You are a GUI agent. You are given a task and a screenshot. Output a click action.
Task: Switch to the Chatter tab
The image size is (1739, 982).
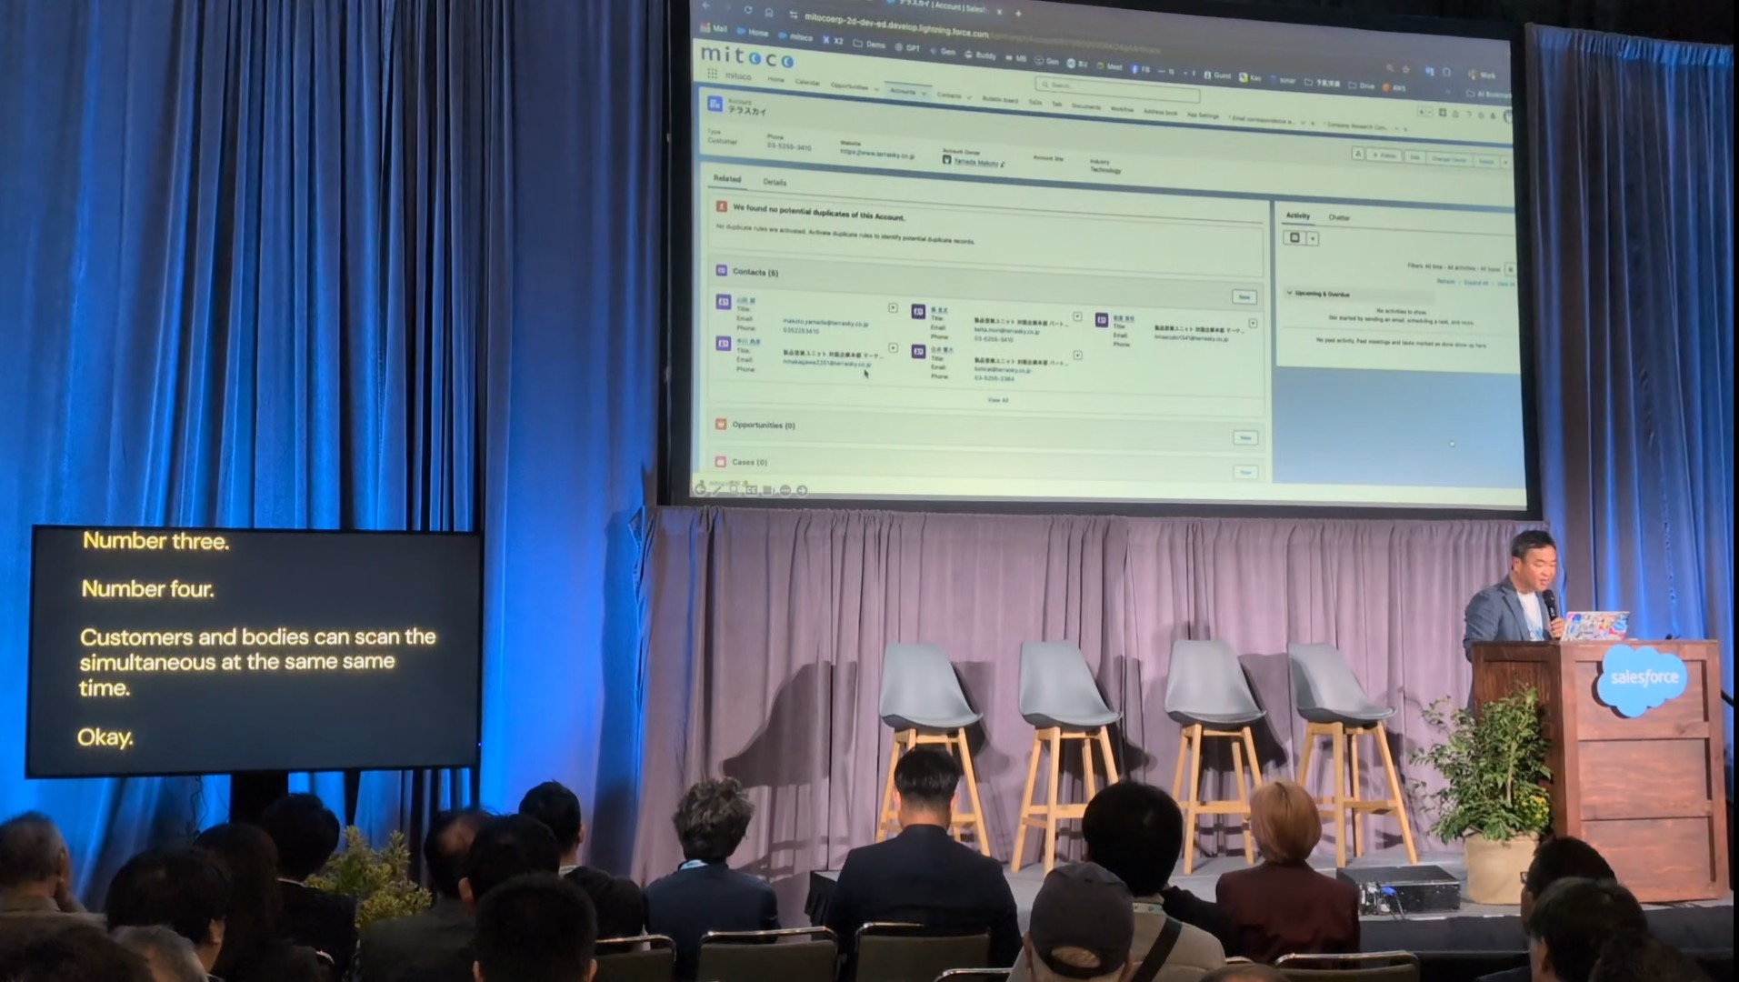click(1339, 217)
